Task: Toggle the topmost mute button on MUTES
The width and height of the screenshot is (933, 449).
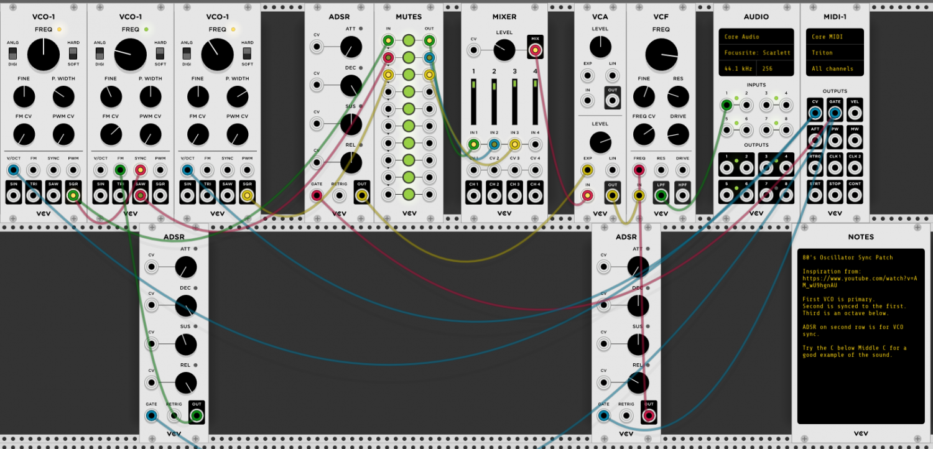Action: coord(409,41)
